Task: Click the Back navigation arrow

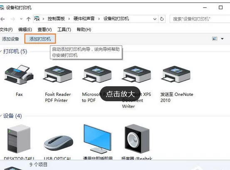Action: pyautogui.click(x=2, y=19)
